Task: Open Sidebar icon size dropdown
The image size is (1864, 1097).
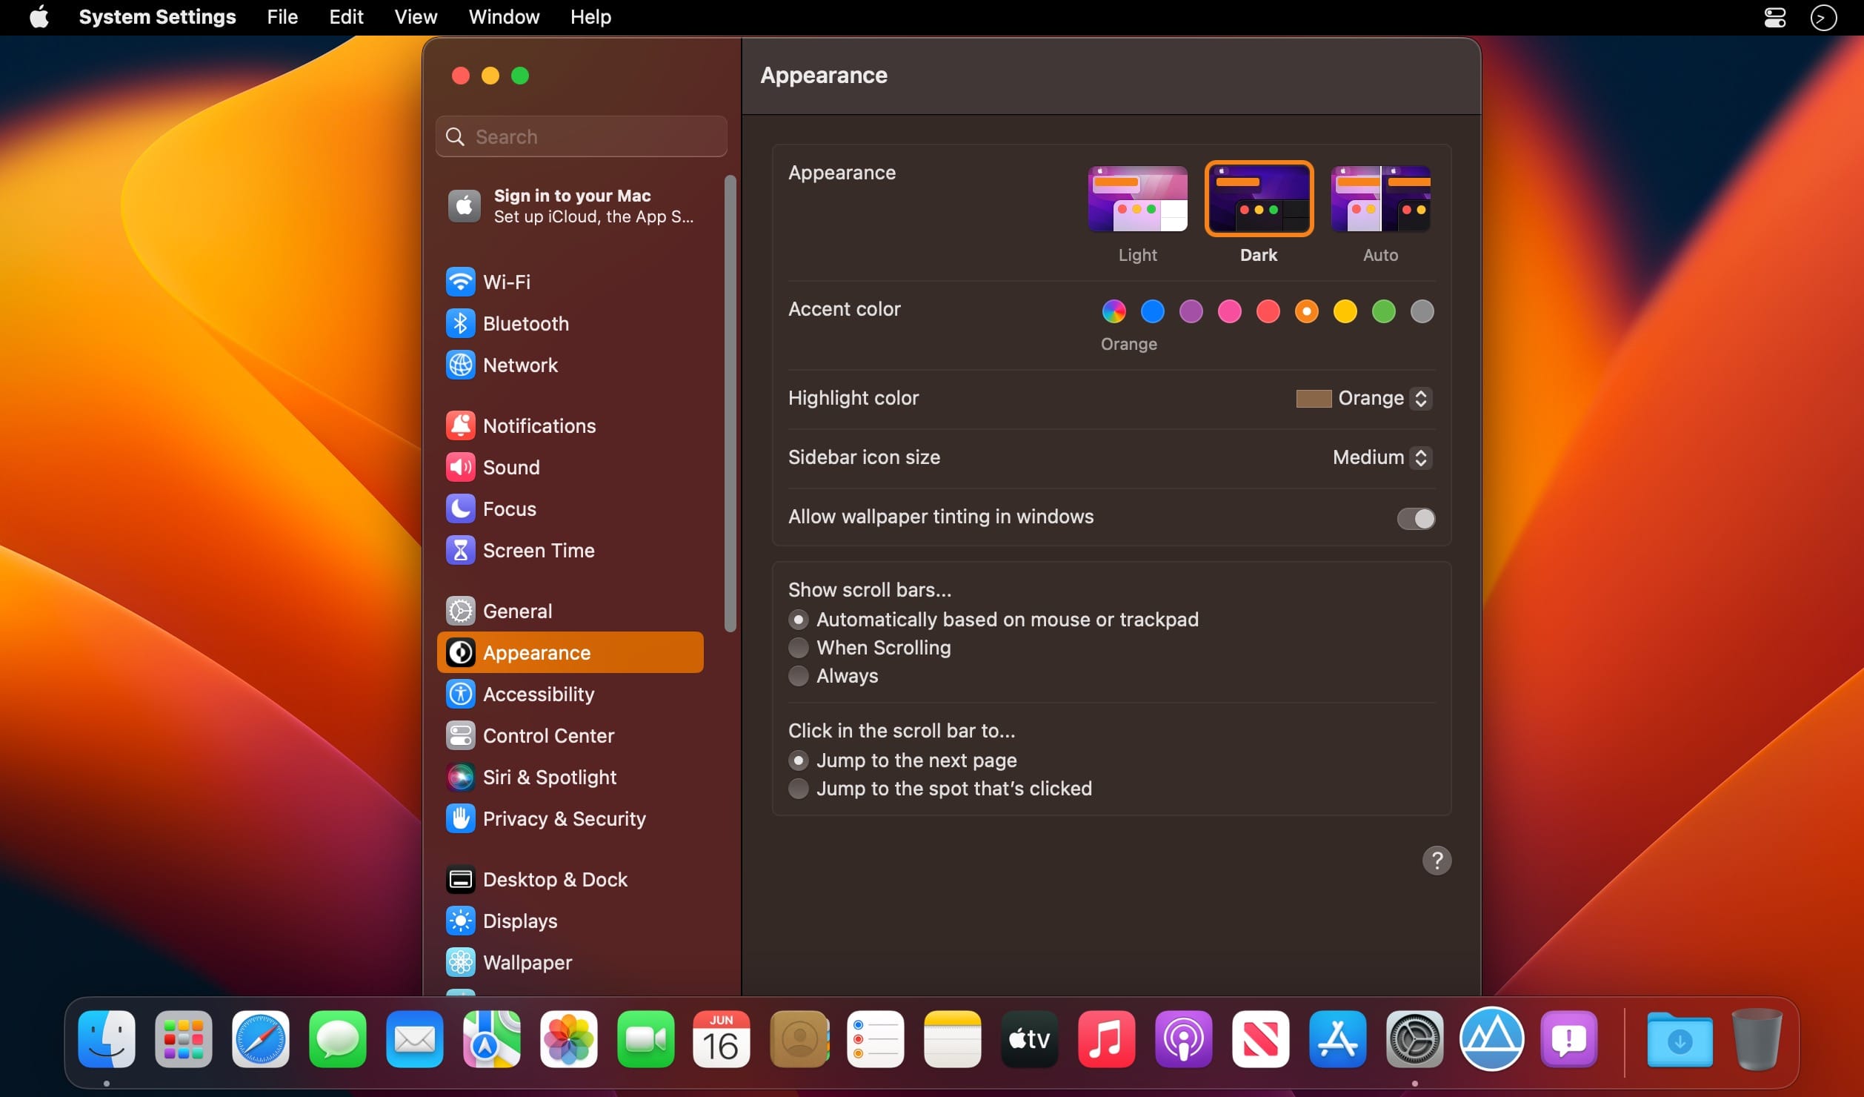Action: [x=1379, y=457]
